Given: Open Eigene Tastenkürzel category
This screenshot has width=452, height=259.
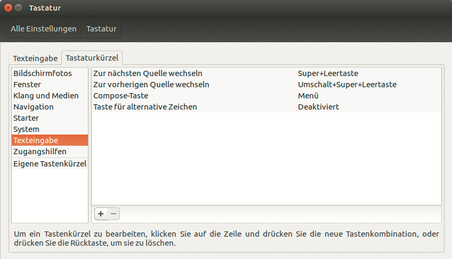Looking at the screenshot, I should point(50,164).
